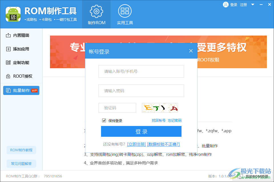Image resolution: width=274 pixels, height=182 pixels.
Task: Focus the 验证码 input field
Action: pos(117,108)
